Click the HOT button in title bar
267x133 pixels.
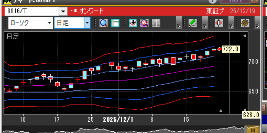point(235,1)
